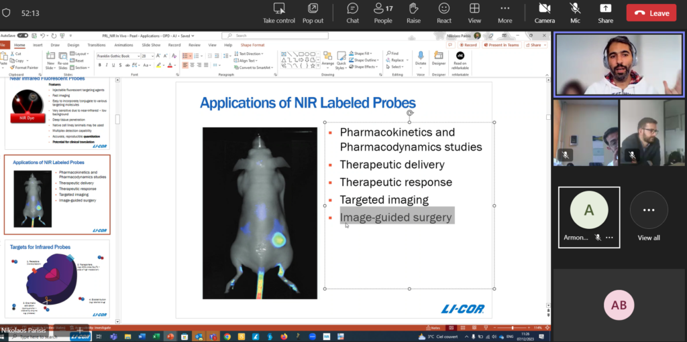The height and width of the screenshot is (342, 687).
Task: Apply the yellow text highlight color
Action: pos(158,65)
